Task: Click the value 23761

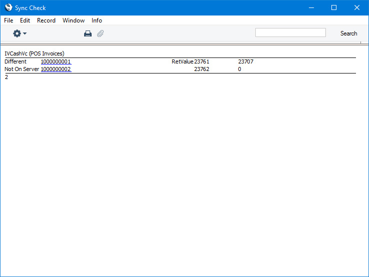Action: pos(202,61)
